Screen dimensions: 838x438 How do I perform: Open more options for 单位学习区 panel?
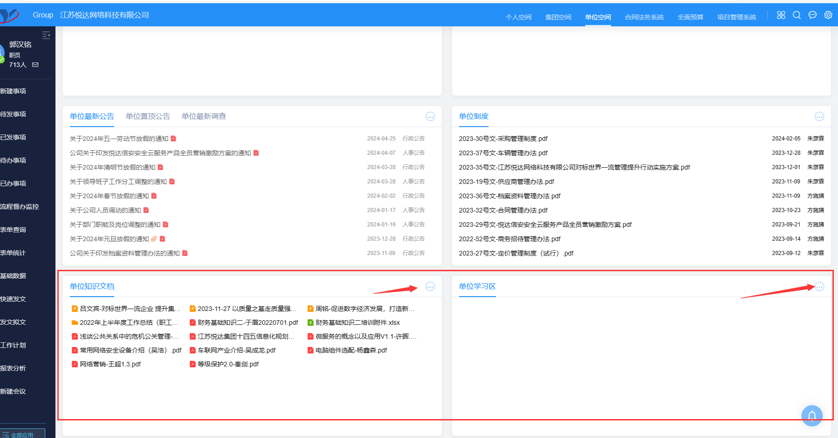[819, 286]
